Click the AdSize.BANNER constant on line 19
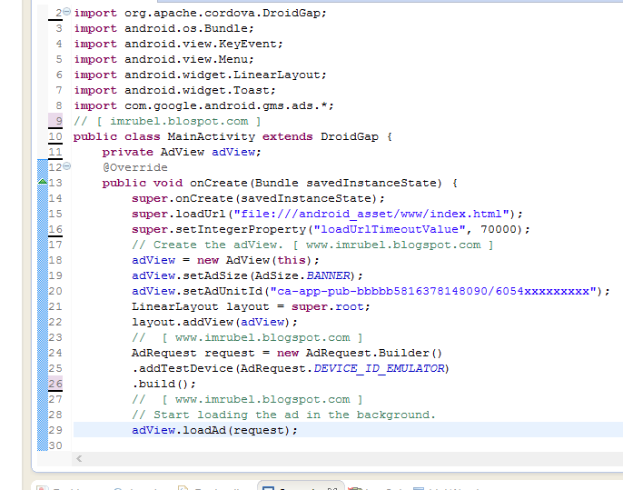The image size is (623, 490). (x=328, y=275)
